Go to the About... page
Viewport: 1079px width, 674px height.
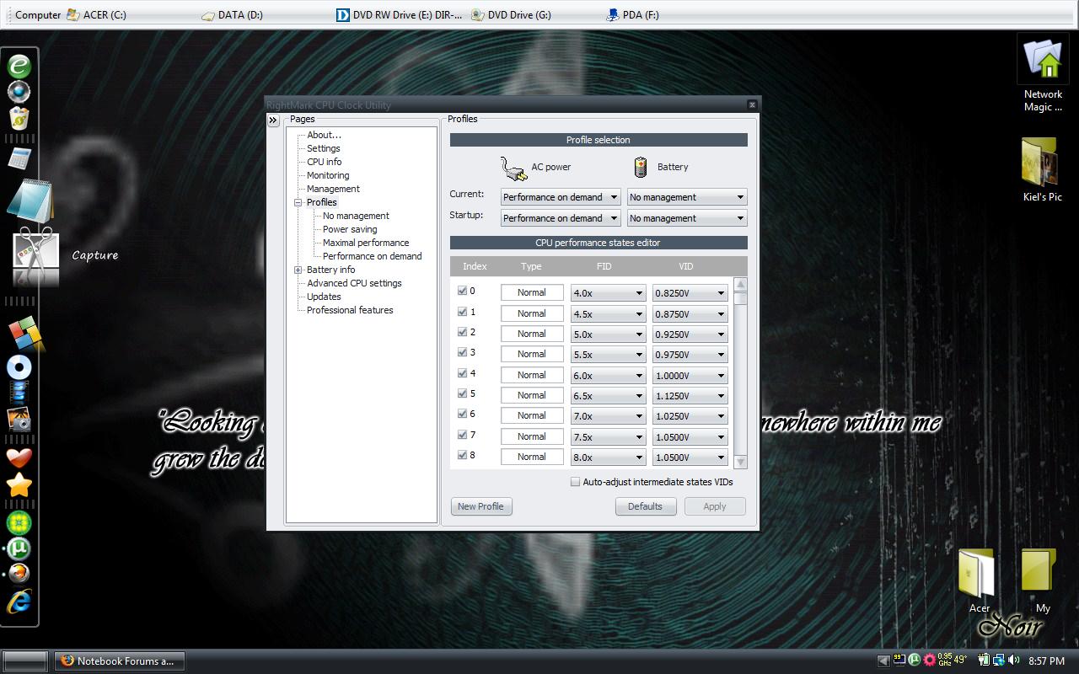[324, 135]
